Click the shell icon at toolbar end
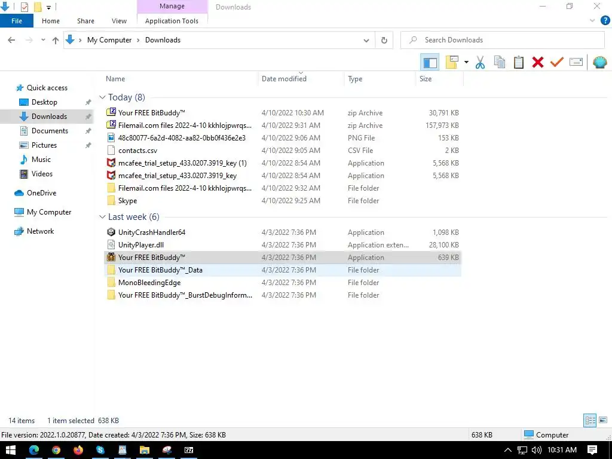 click(x=599, y=62)
